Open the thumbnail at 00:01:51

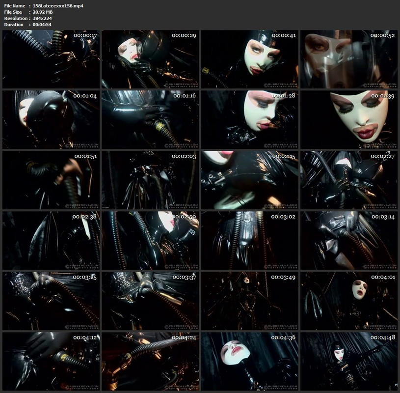(x=51, y=180)
